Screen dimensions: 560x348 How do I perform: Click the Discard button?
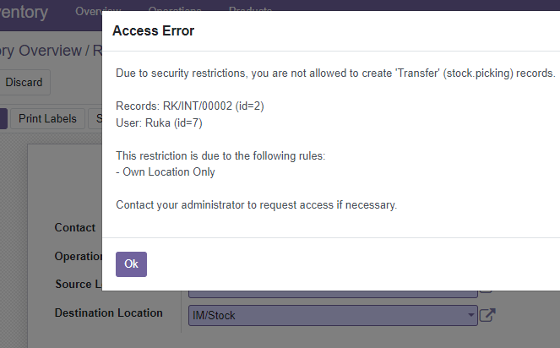point(24,82)
